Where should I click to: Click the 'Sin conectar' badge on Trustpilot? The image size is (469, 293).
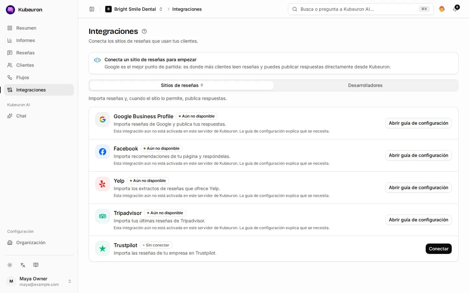(156, 245)
